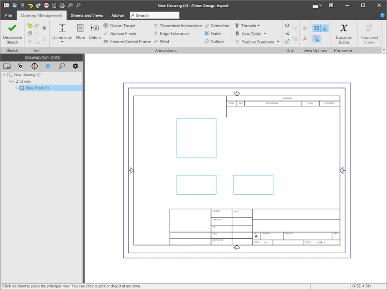Open the File menu
Screen dimensions: 387x290
(x=8, y=15)
